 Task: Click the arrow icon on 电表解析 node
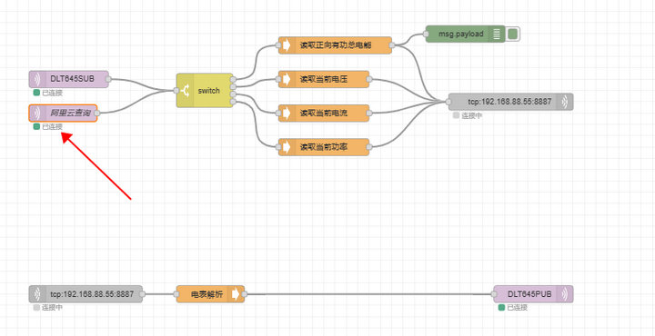coord(236,294)
